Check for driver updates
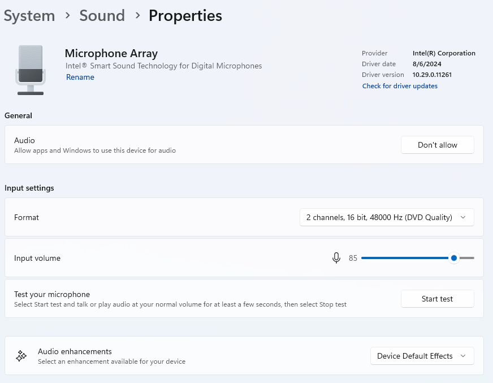The image size is (493, 383). coord(400,86)
